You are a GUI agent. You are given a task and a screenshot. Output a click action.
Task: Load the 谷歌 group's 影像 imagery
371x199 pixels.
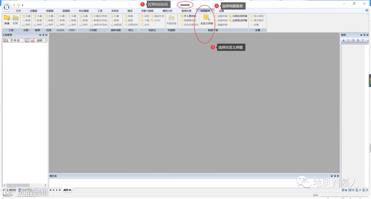26,20
